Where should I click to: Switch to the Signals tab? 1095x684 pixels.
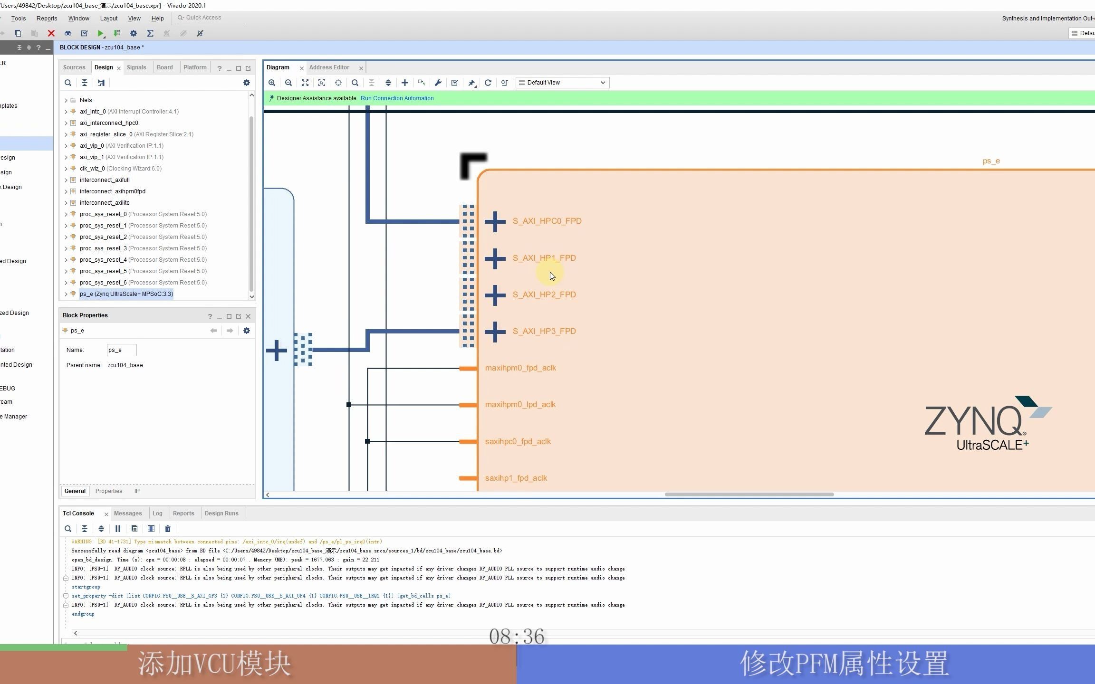tap(136, 67)
